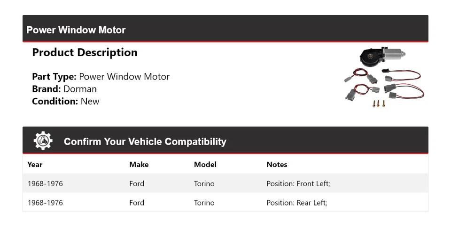Click the Position: Rear Left note
Viewport: 451px width, 227px height.
pos(296,203)
